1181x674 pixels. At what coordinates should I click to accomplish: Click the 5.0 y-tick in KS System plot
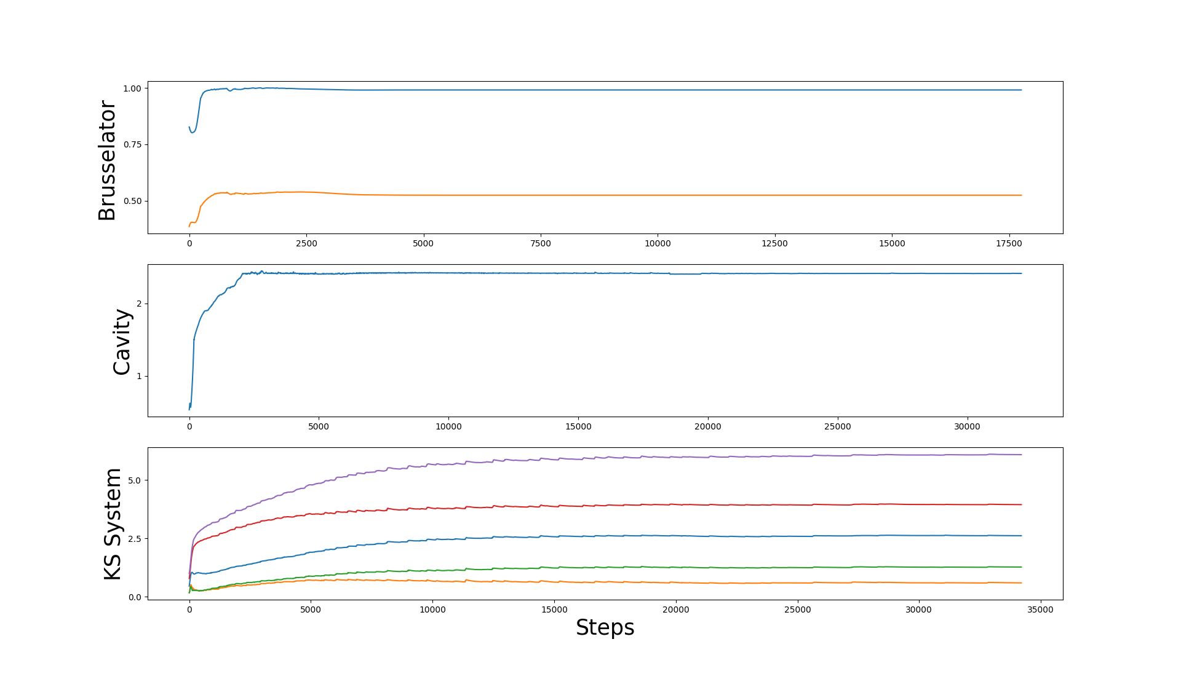click(134, 480)
